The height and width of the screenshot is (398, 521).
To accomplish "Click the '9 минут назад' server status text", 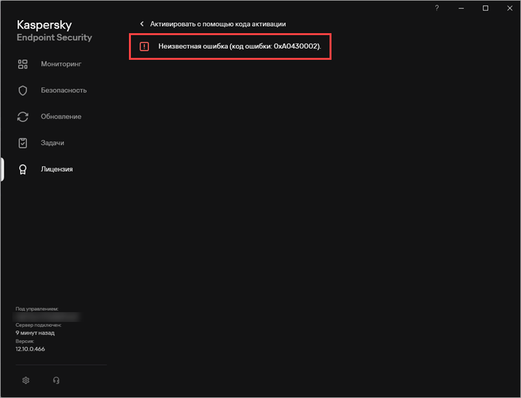I will click(x=35, y=333).
